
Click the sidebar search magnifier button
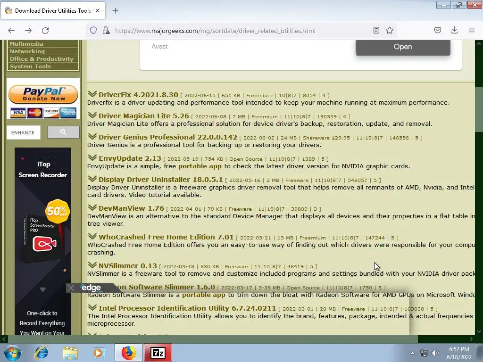tap(63, 132)
